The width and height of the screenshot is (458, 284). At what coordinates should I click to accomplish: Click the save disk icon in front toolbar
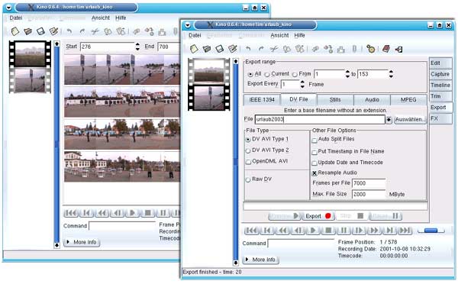pos(219,49)
